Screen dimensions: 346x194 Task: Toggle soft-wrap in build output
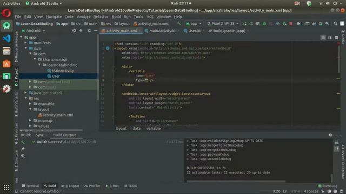pyautogui.click(x=337, y=142)
